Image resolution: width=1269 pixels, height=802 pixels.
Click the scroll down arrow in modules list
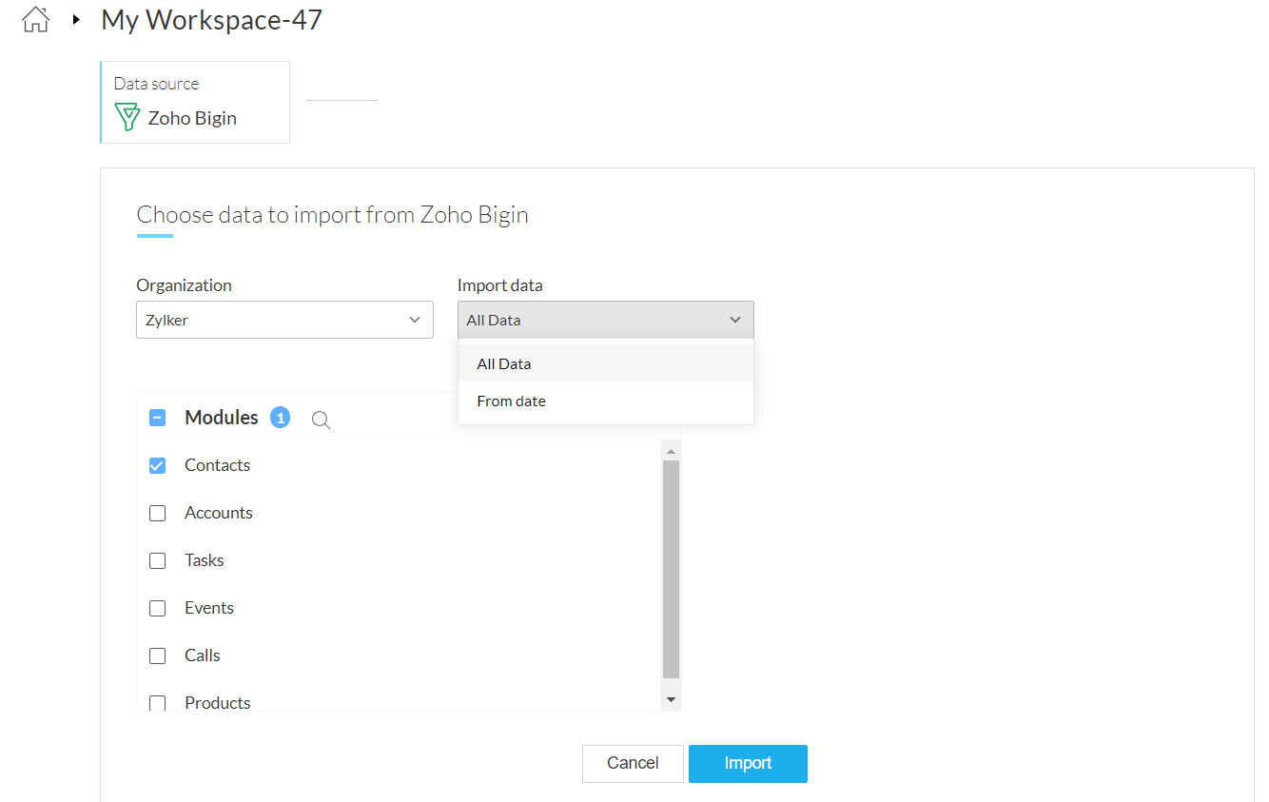point(671,699)
